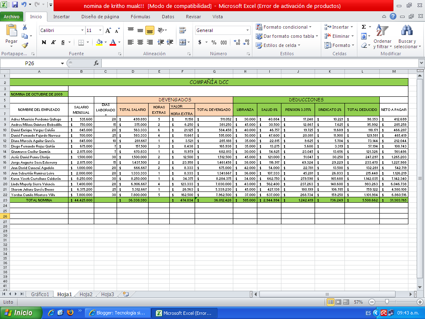Click the Merge and Center icon
The image size is (425, 319).
pos(183,42)
